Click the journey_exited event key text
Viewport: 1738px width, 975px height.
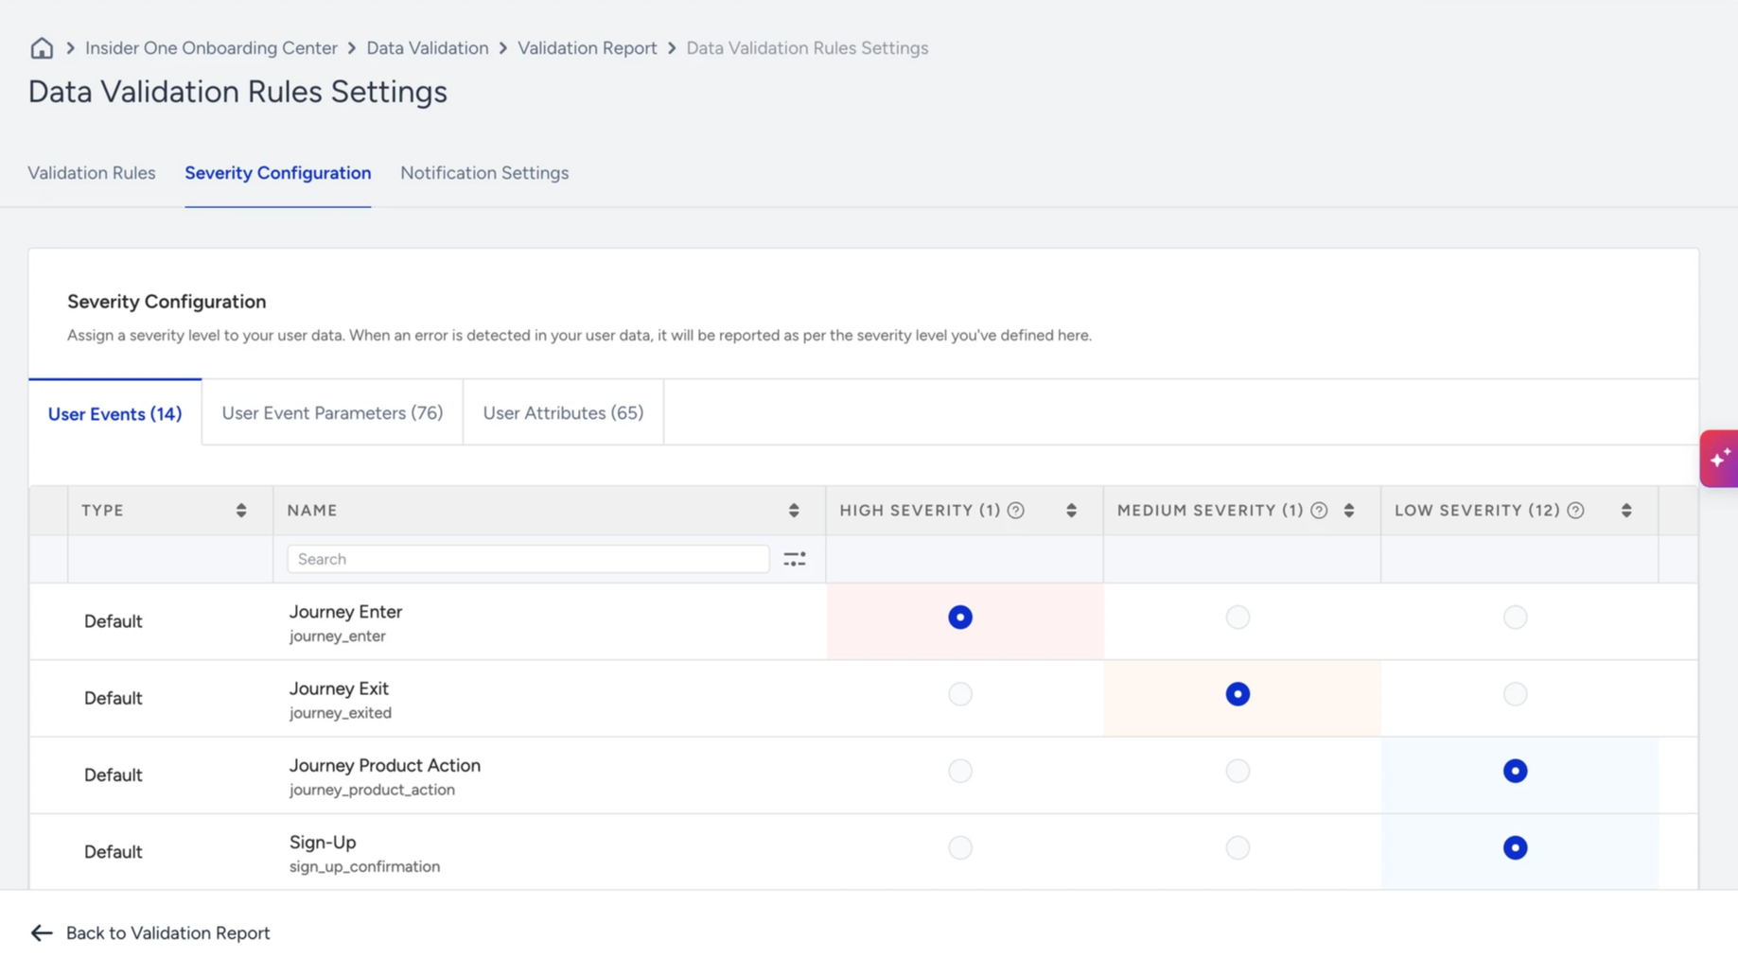click(341, 713)
